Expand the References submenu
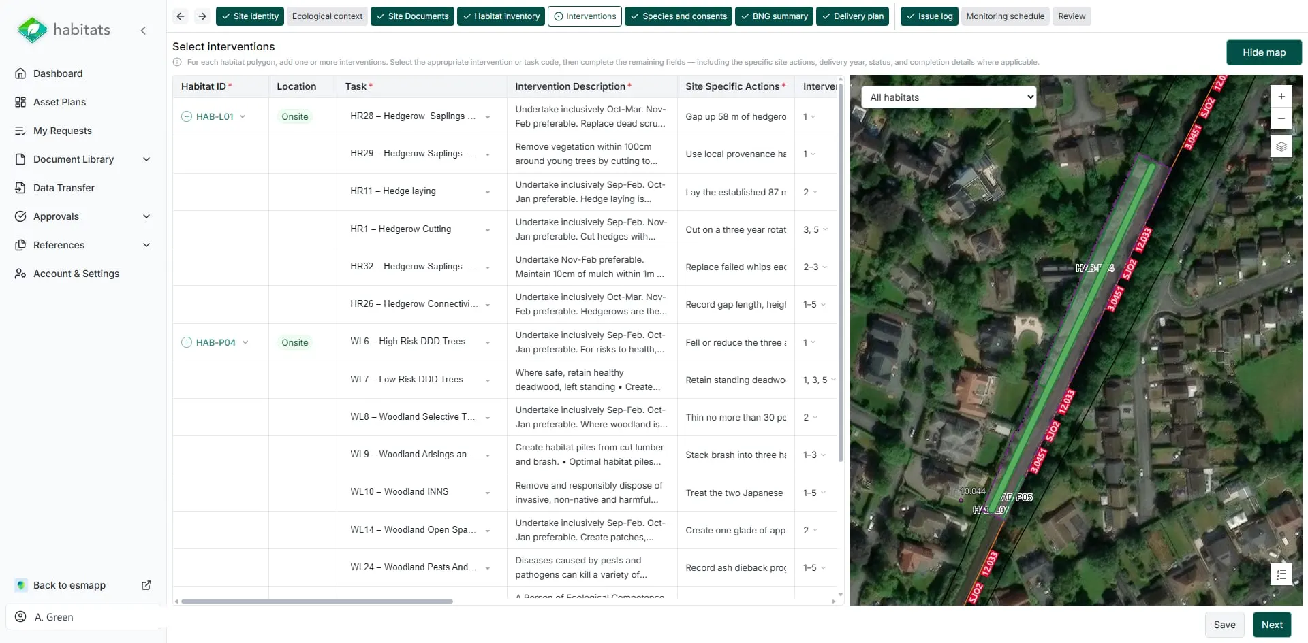Screen dimensions: 1308x643 coord(146,245)
